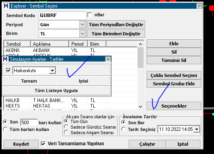Click Tüm Birimleri Değiştir button

(x=116, y=34)
